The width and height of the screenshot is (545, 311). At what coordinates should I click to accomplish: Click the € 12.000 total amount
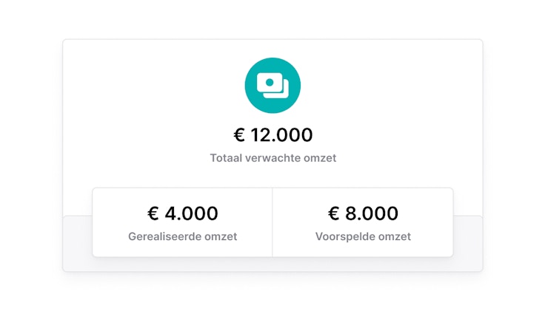[x=272, y=135]
